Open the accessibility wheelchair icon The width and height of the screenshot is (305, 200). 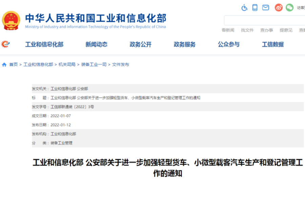click(244, 8)
